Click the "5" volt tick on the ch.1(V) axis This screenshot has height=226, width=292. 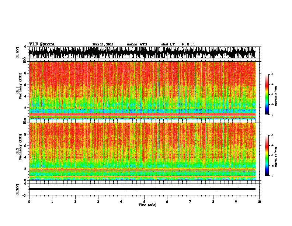click(25, 47)
